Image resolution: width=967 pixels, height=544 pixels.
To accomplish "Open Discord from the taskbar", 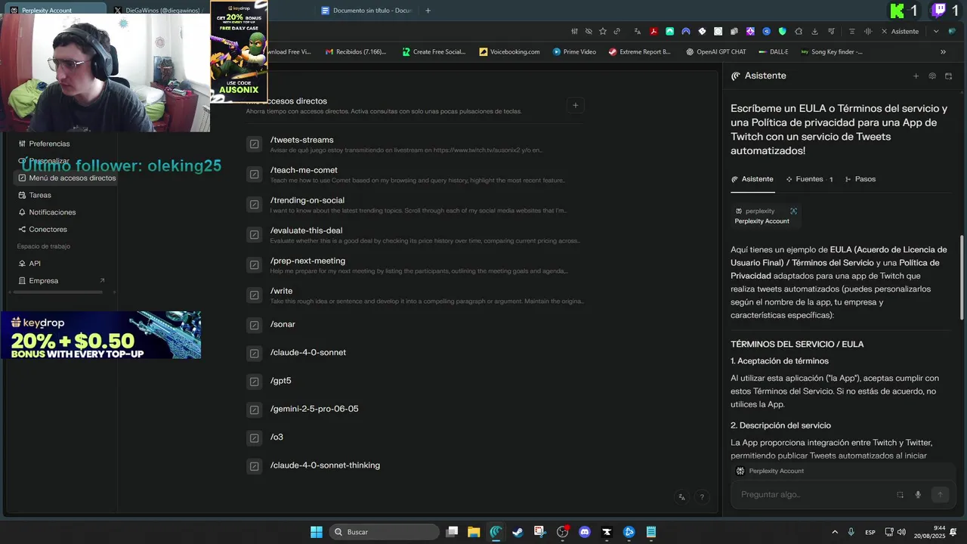I will 584,532.
